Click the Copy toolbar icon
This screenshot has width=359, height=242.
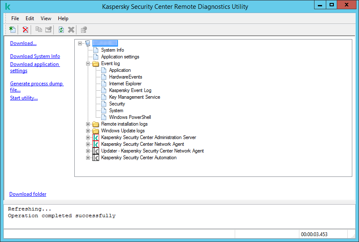click(38, 29)
